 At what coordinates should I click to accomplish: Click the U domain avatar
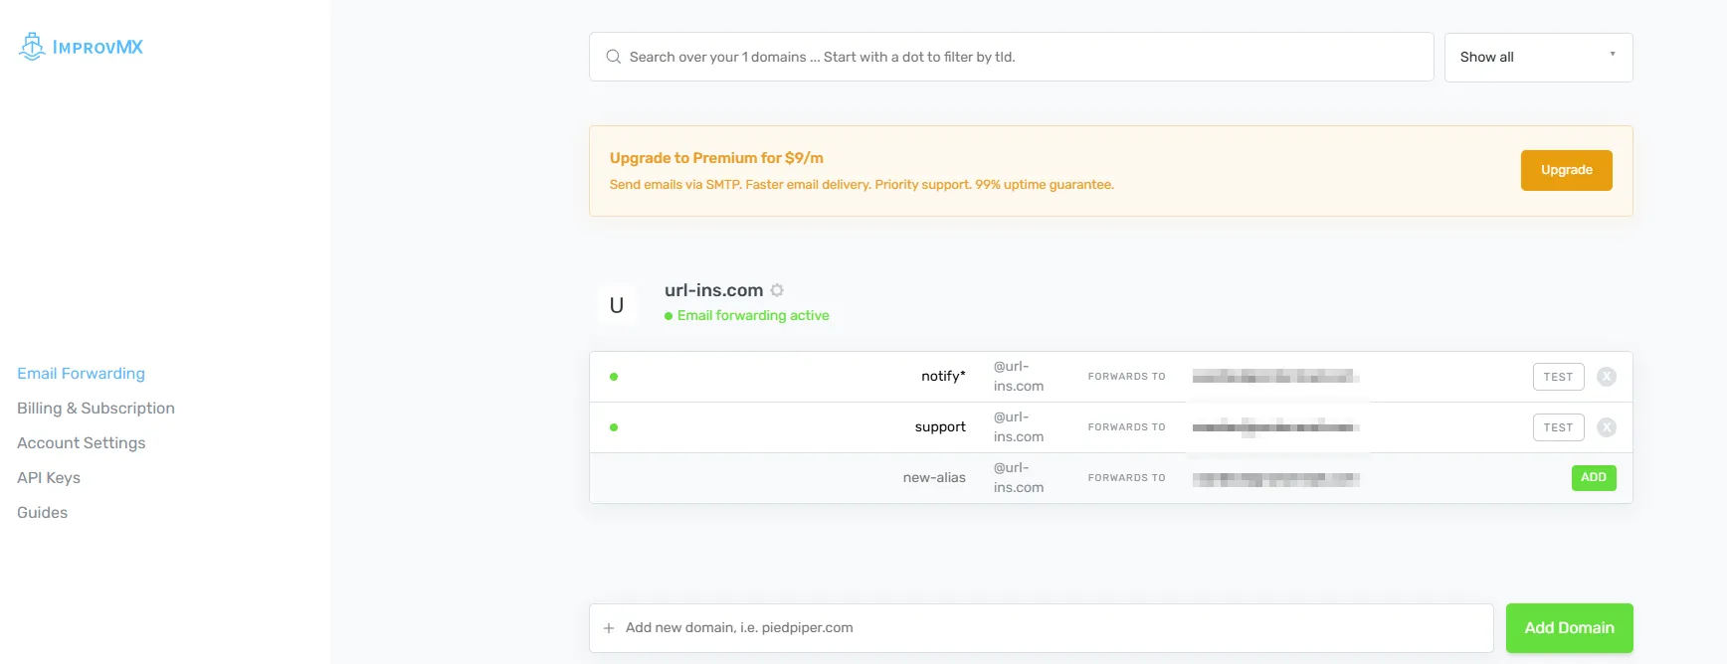[x=617, y=305]
